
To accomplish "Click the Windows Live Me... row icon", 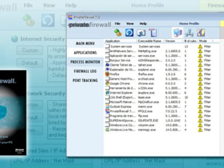I will (107, 130).
